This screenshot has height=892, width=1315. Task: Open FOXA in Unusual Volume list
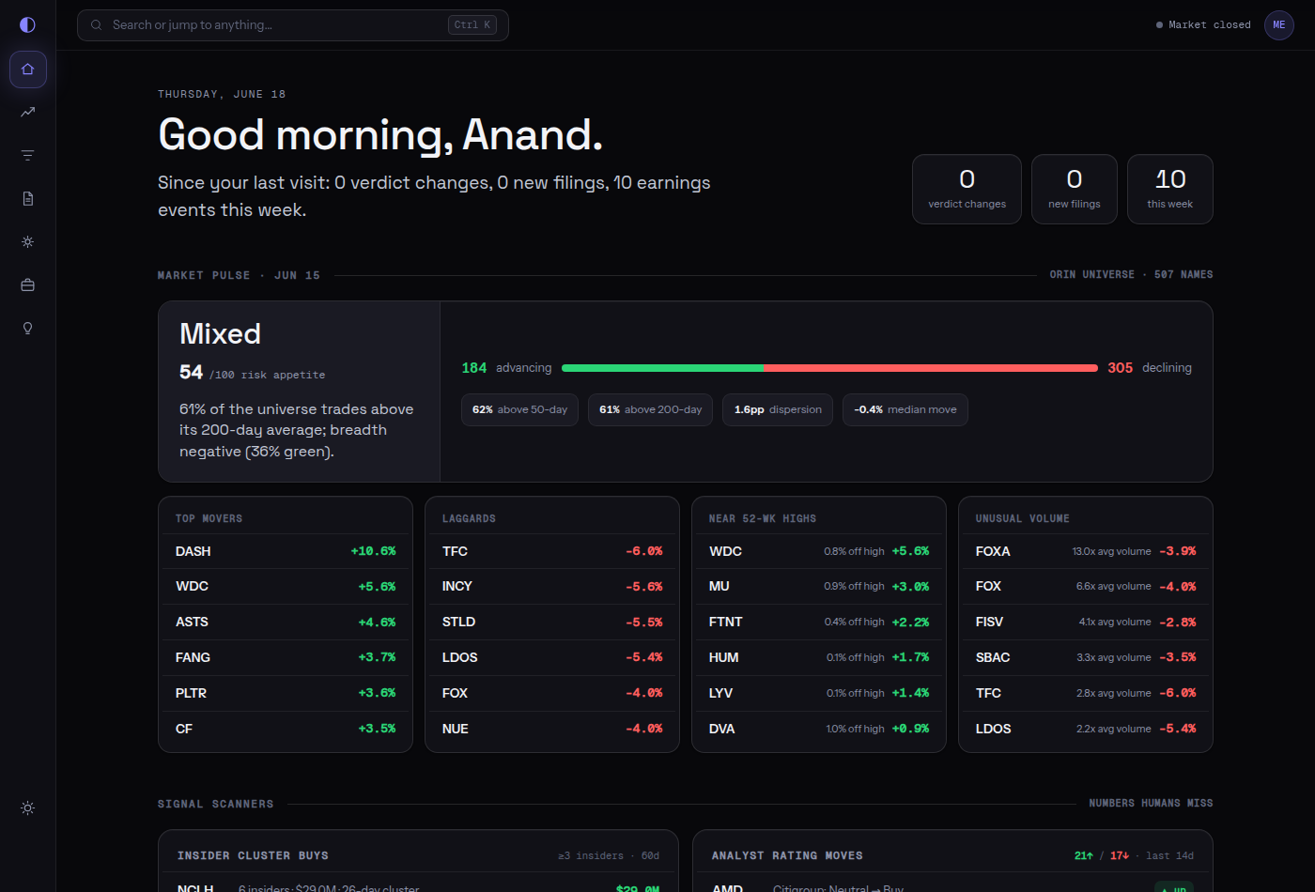(x=1086, y=551)
